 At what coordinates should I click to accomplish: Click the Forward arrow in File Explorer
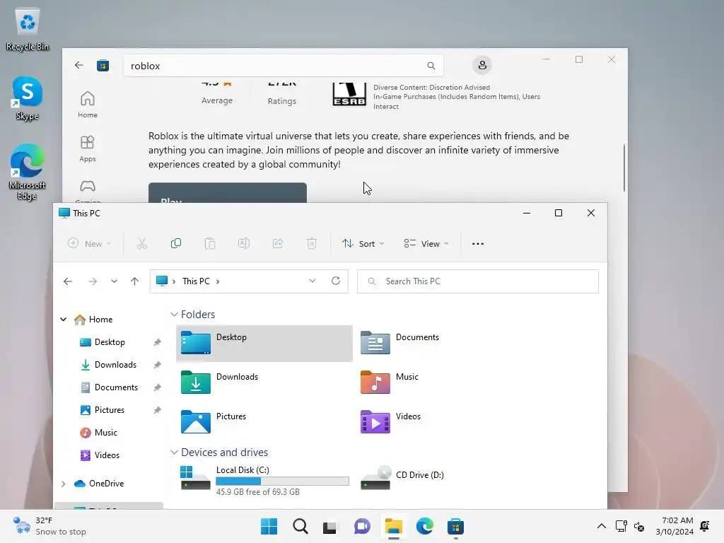click(x=93, y=281)
